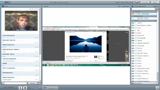Select moderator ВИТАЛИЙ ТИОРА in list
Screen dimensions: 160x90
[144, 18]
